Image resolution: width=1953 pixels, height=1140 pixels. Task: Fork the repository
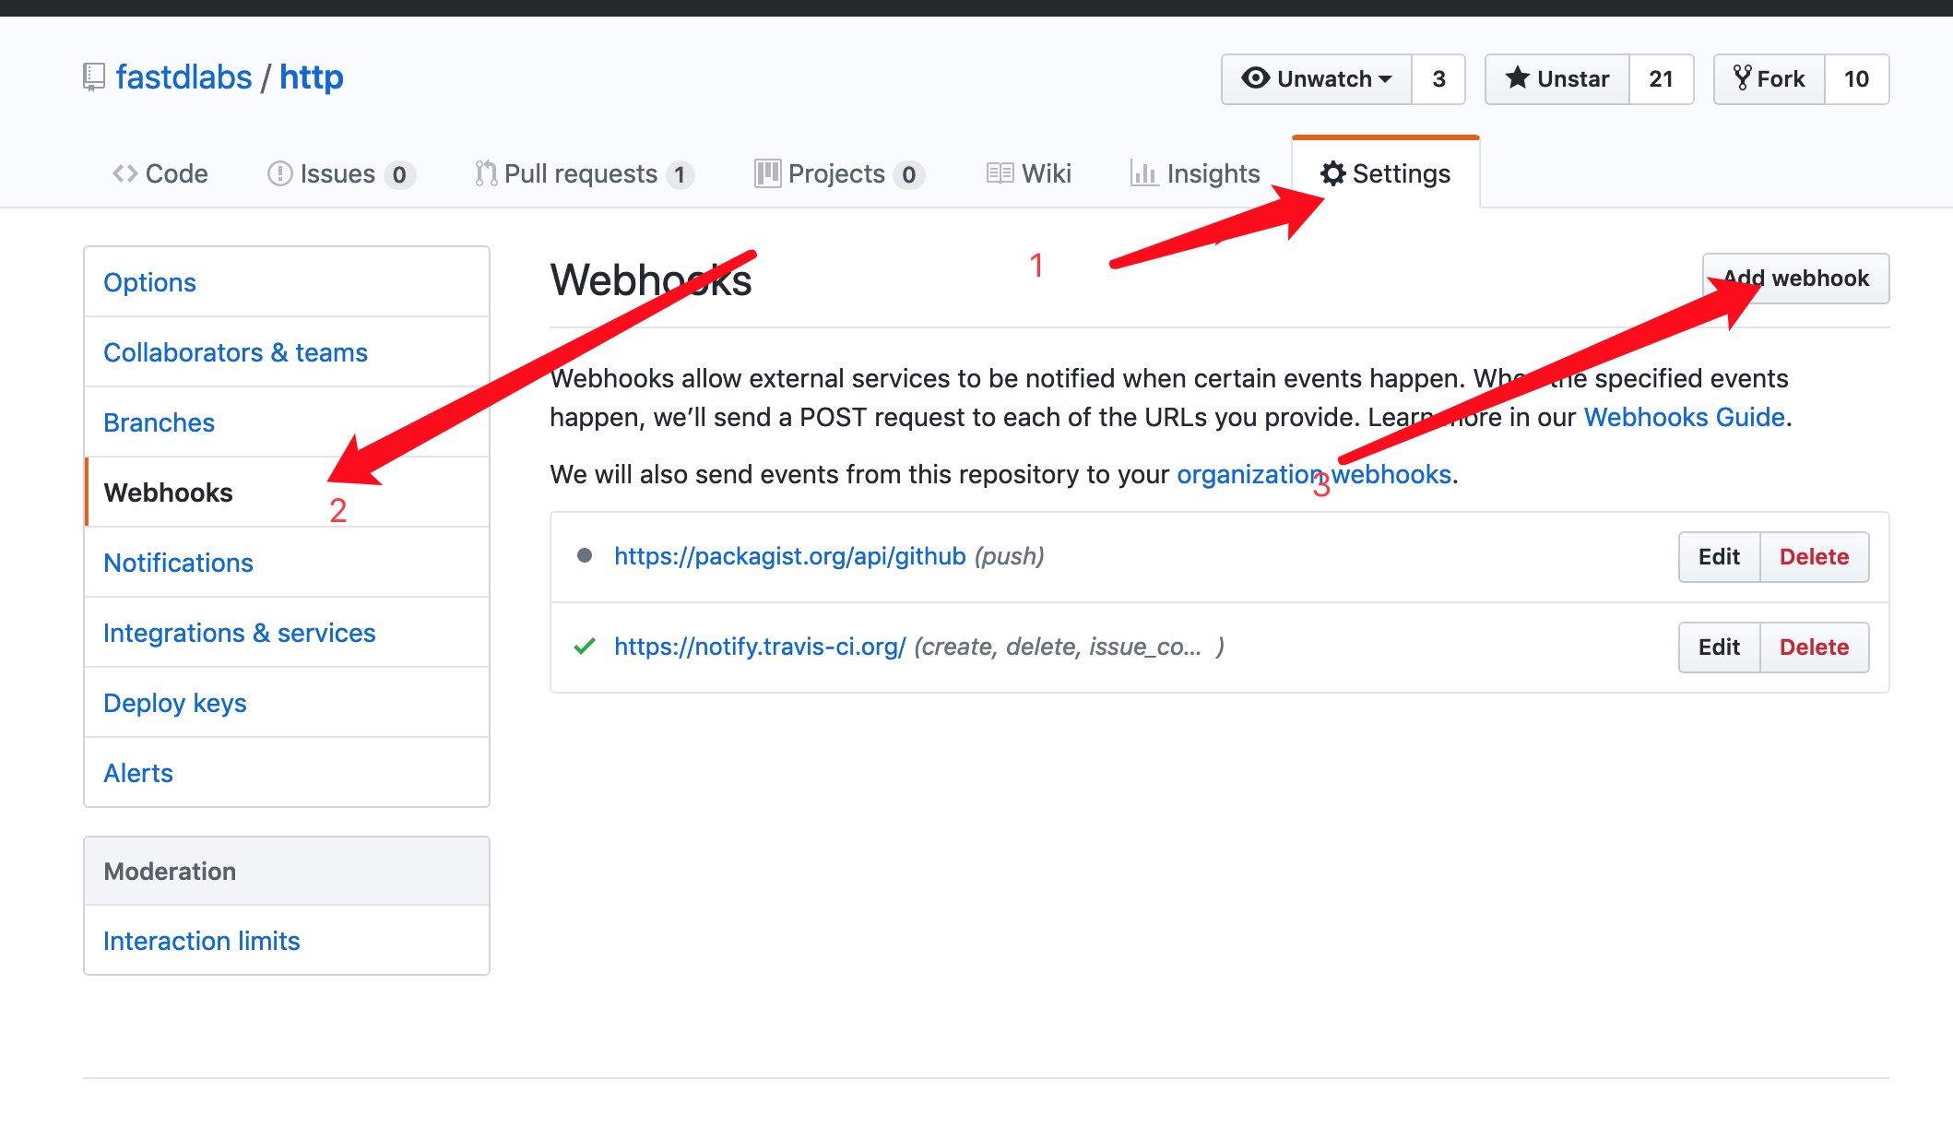(x=1769, y=79)
